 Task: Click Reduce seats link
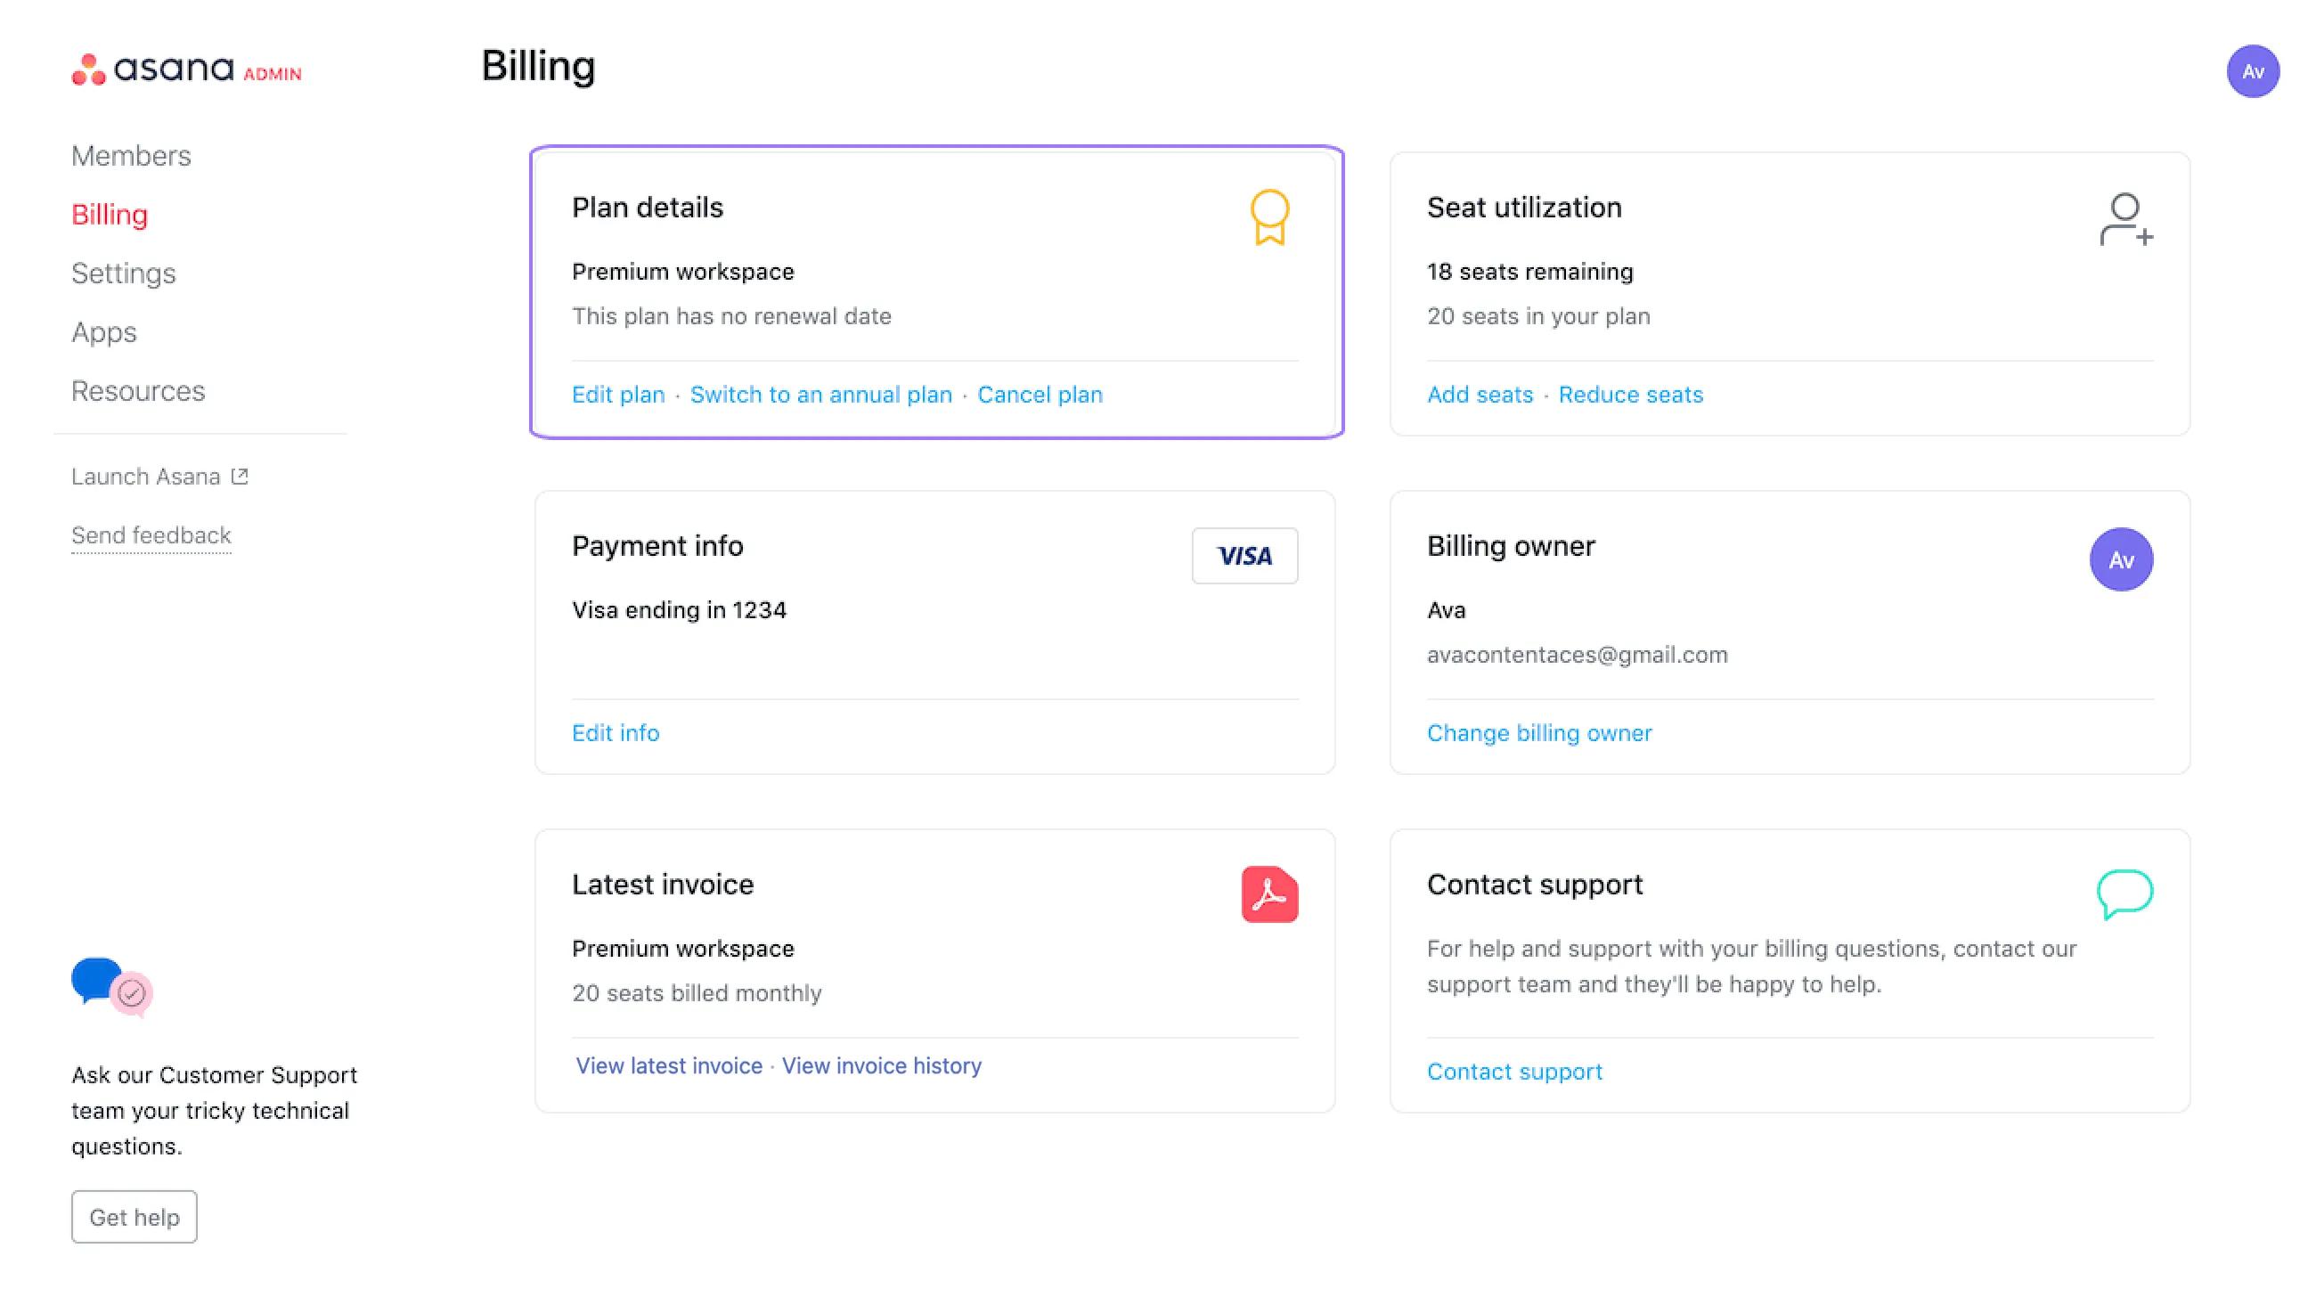pyautogui.click(x=1630, y=395)
